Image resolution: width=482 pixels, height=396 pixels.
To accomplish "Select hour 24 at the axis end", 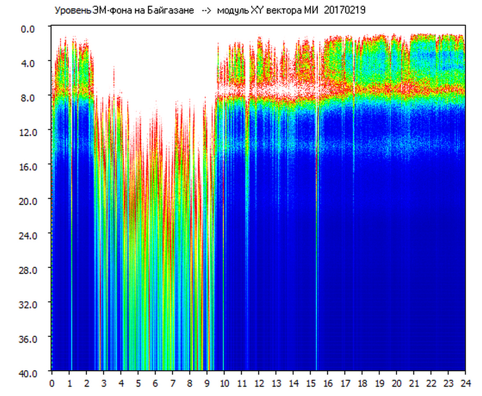I will pos(465,383).
